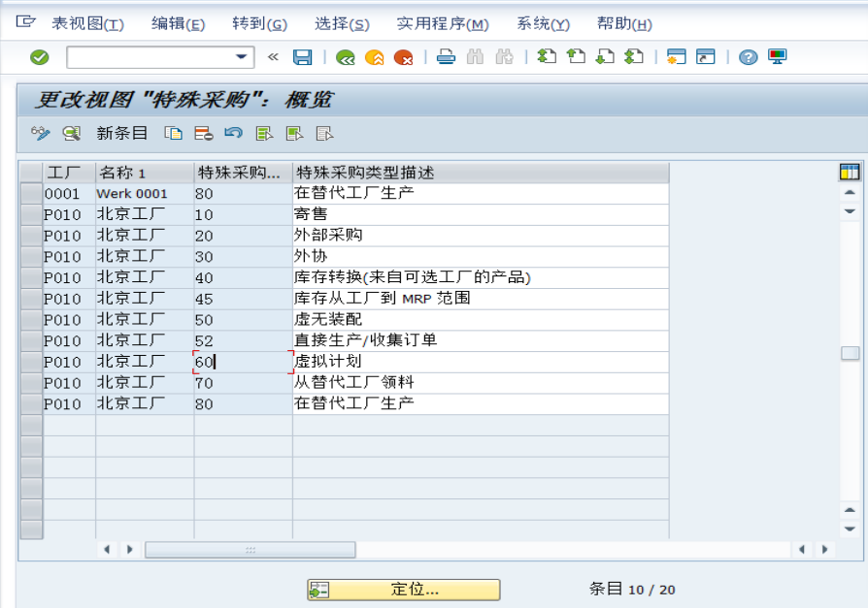Go to the First Page icon

547,56
